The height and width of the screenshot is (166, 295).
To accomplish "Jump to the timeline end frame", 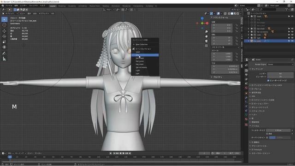I will click(130, 153).
